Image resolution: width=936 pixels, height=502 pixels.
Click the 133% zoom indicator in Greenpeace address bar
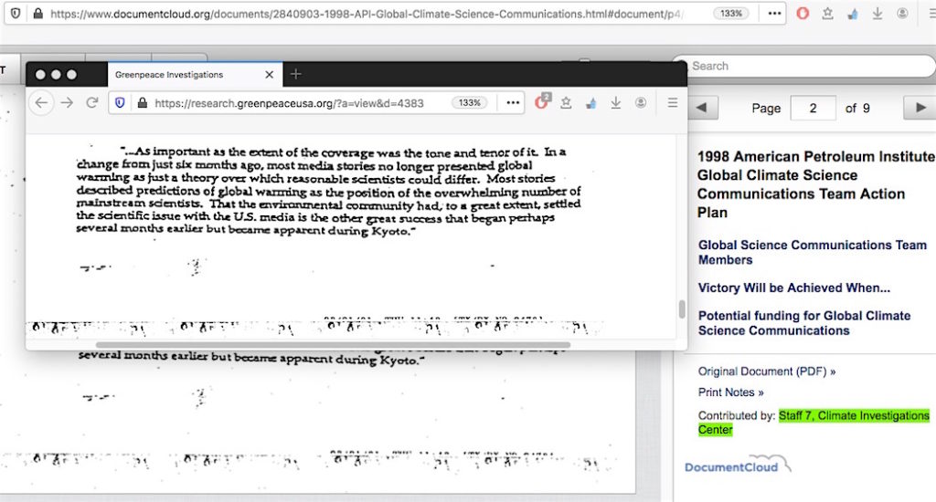coord(471,103)
